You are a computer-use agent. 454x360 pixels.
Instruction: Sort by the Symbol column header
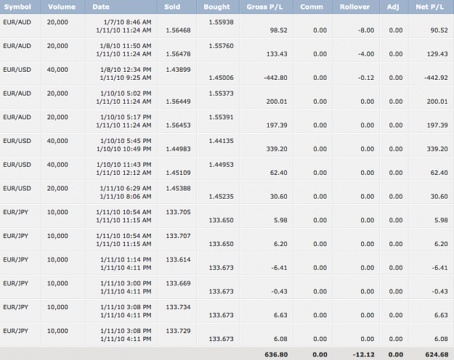(17, 7)
